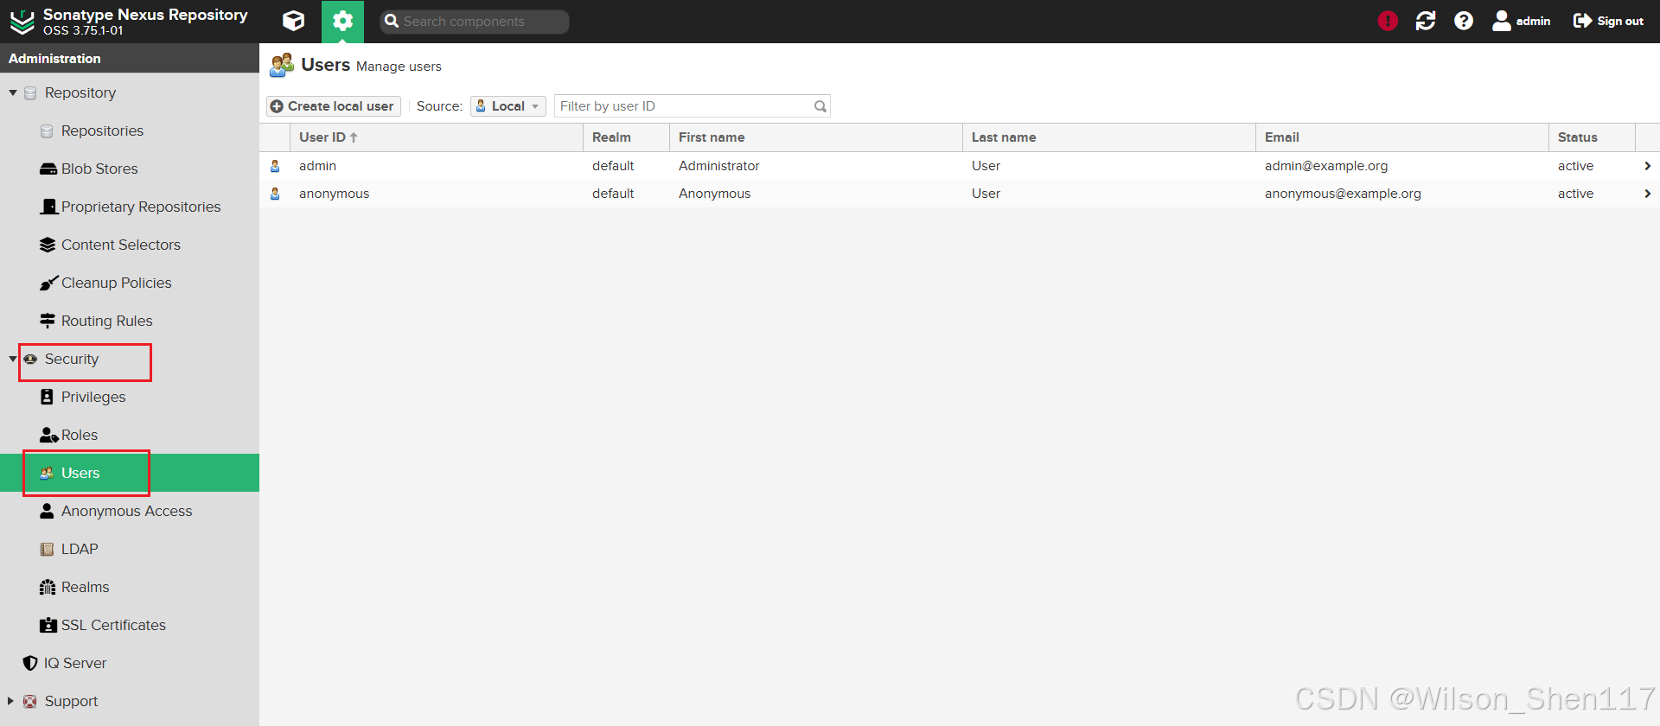Viewport: 1660px width, 726px height.
Task: Click the Anonymous Access person icon
Action: (x=48, y=511)
